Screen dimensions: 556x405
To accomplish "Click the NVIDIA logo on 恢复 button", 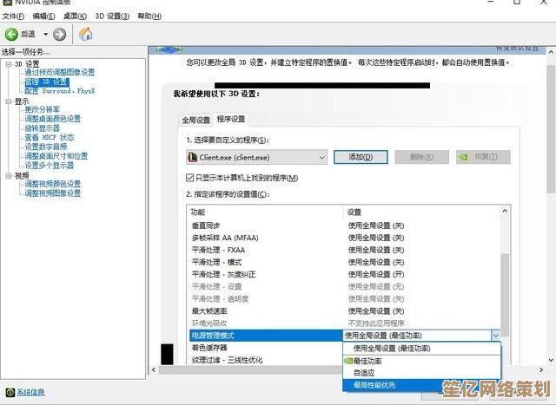I will pos(467,157).
